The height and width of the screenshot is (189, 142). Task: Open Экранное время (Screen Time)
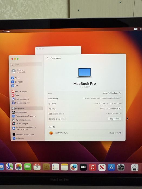coord(21,103)
